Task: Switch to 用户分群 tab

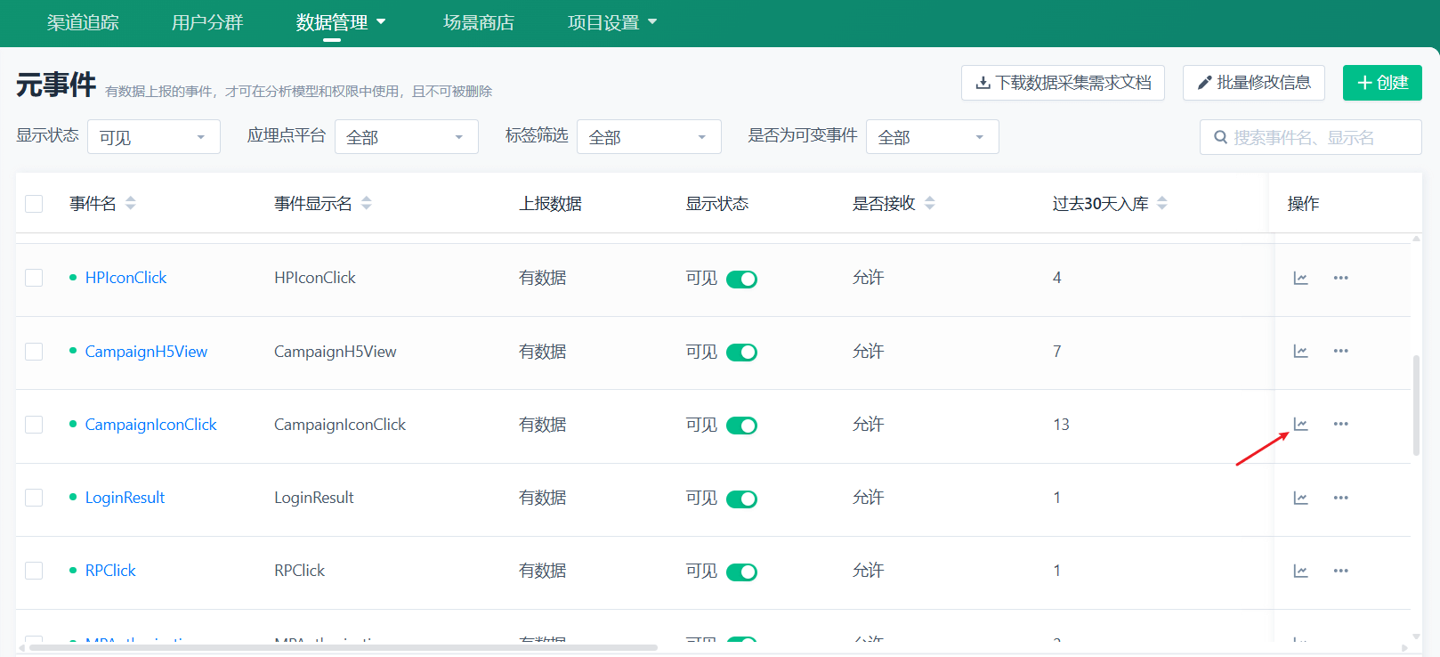Action: click(206, 22)
